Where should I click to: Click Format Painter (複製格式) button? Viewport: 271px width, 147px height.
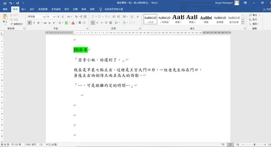coord(16,24)
